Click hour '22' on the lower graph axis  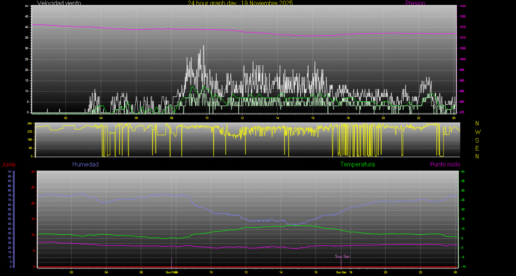pos(420,272)
